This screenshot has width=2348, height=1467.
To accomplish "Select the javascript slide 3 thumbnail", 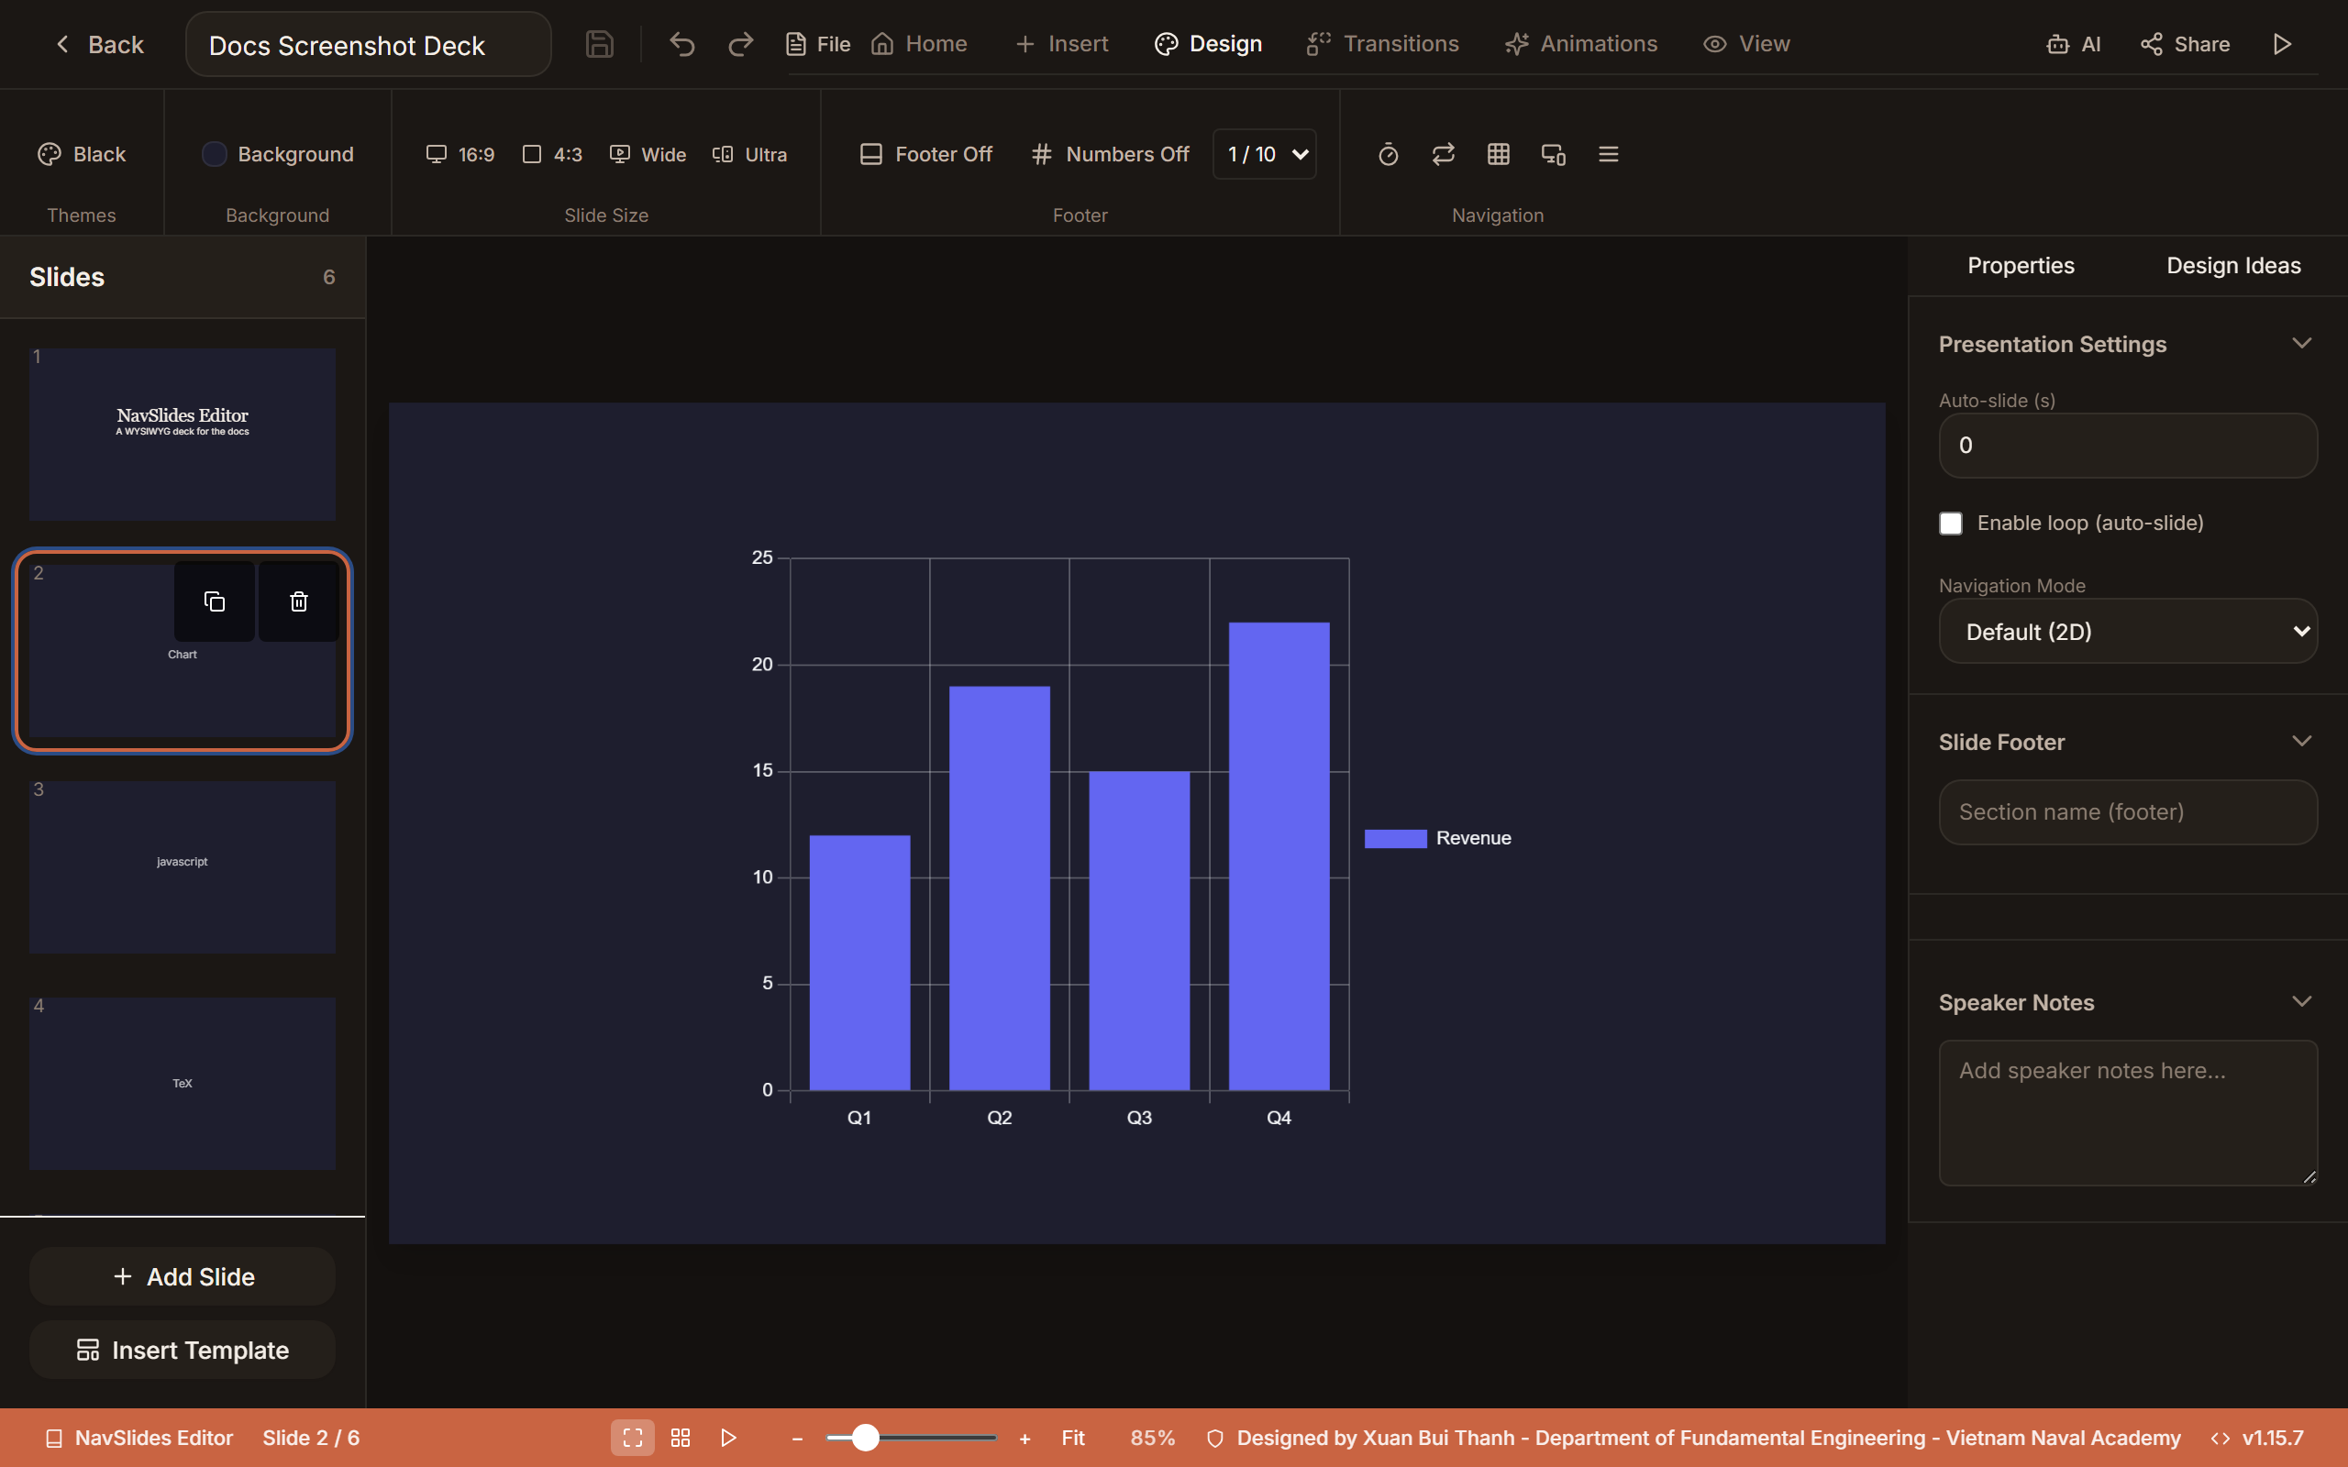I will 183,866.
